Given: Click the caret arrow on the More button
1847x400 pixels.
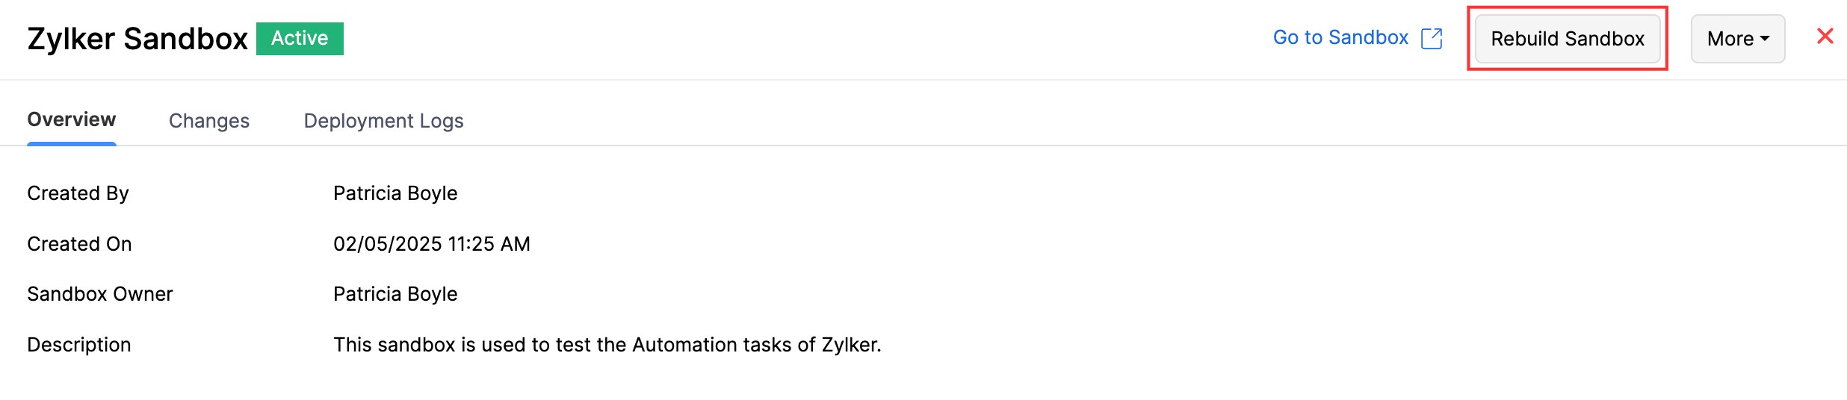Looking at the screenshot, I should coord(1765,38).
